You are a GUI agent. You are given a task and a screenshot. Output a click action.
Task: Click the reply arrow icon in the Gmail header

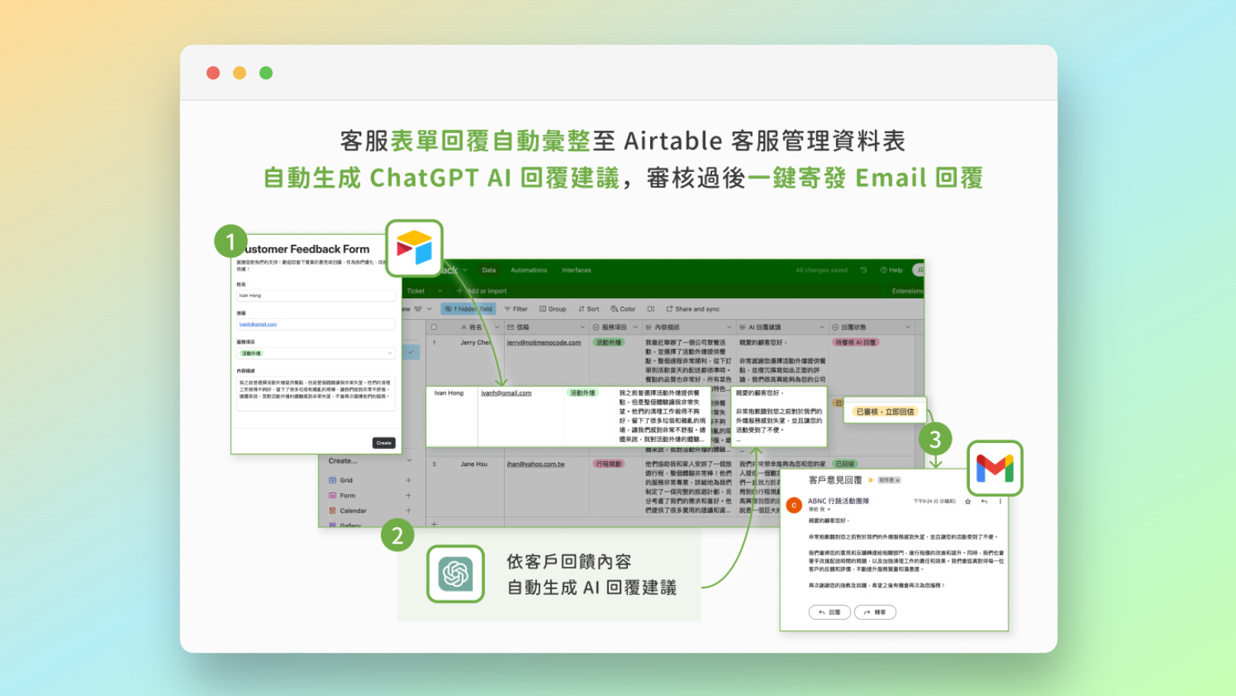tap(984, 502)
